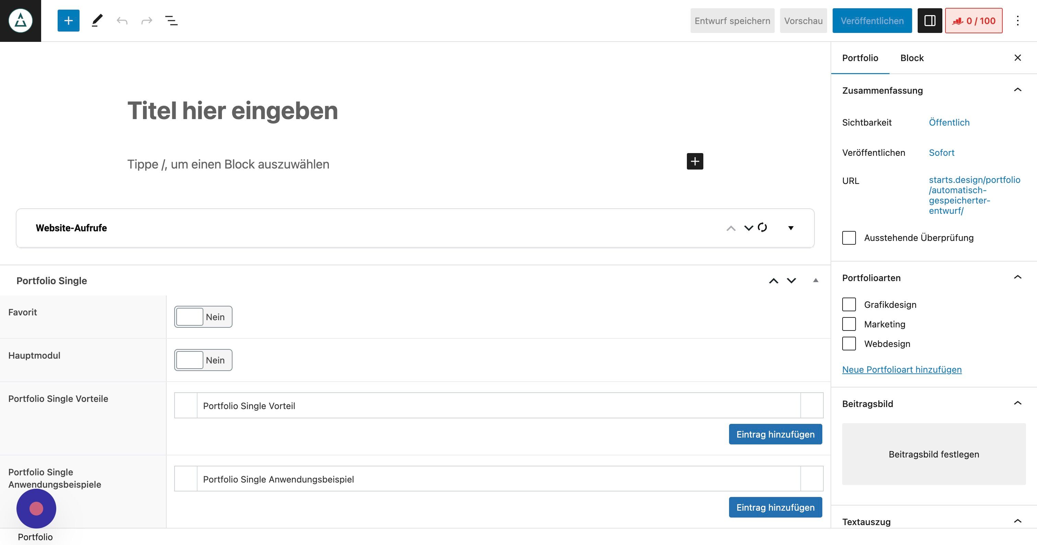Open the 0 / 100 SEO score
The width and height of the screenshot is (1037, 545).
point(974,21)
